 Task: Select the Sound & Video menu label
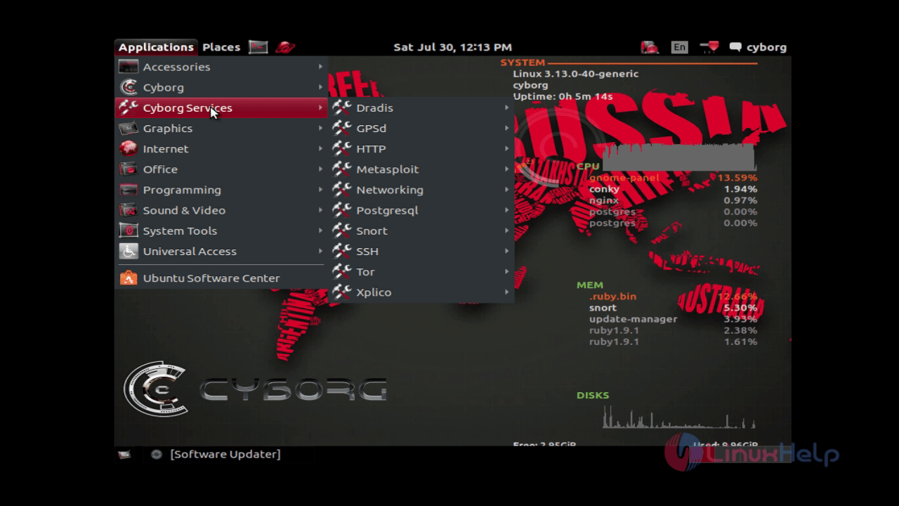point(184,210)
